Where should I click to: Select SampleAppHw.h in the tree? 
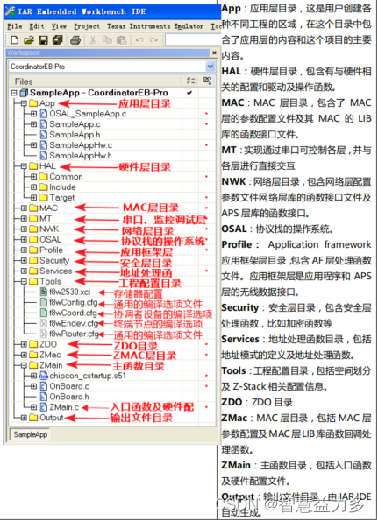coord(81,156)
